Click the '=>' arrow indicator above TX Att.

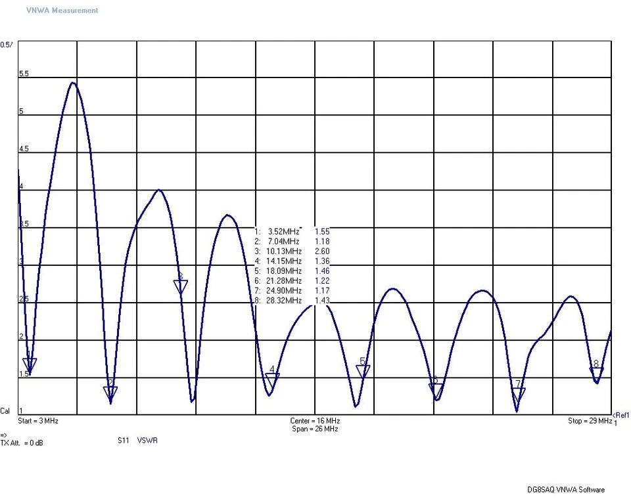(4, 435)
